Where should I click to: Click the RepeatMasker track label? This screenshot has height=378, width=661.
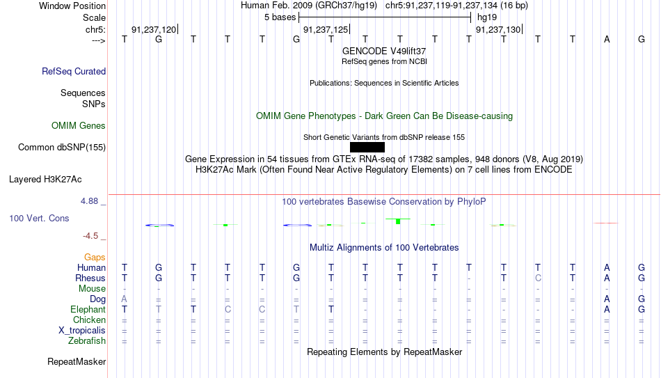tap(77, 361)
